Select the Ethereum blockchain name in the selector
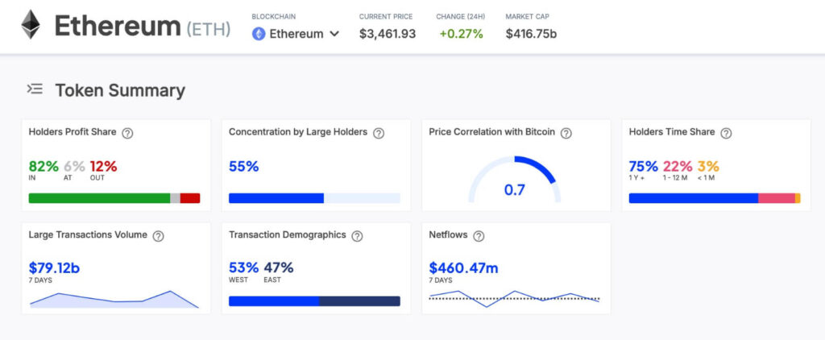Image resolution: width=825 pixels, height=340 pixels. click(x=296, y=34)
